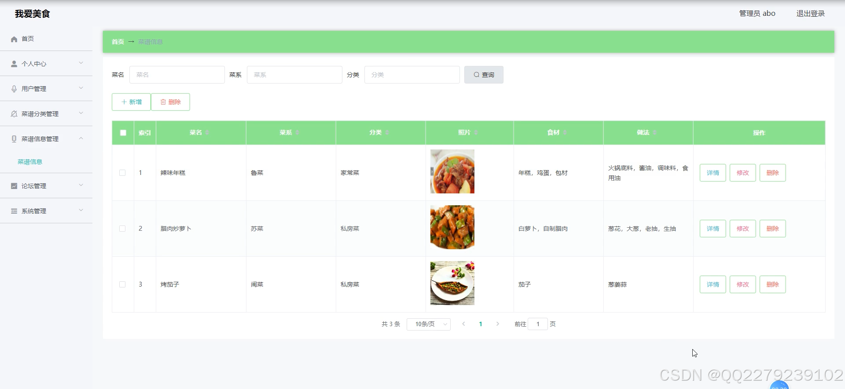The width and height of the screenshot is (845, 389).
Task: Toggle the select-all checkbox in the table header
Action: 123,133
